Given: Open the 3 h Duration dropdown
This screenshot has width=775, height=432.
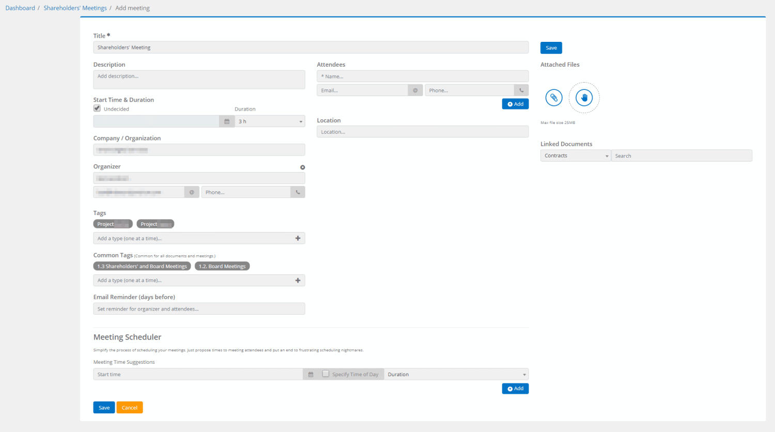Looking at the screenshot, I should tap(270, 121).
